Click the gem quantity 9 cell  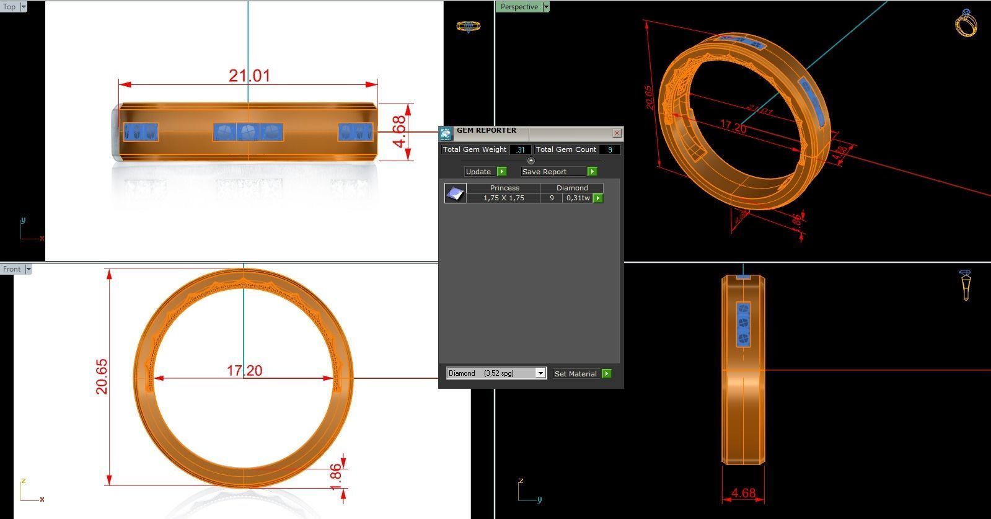click(x=552, y=198)
